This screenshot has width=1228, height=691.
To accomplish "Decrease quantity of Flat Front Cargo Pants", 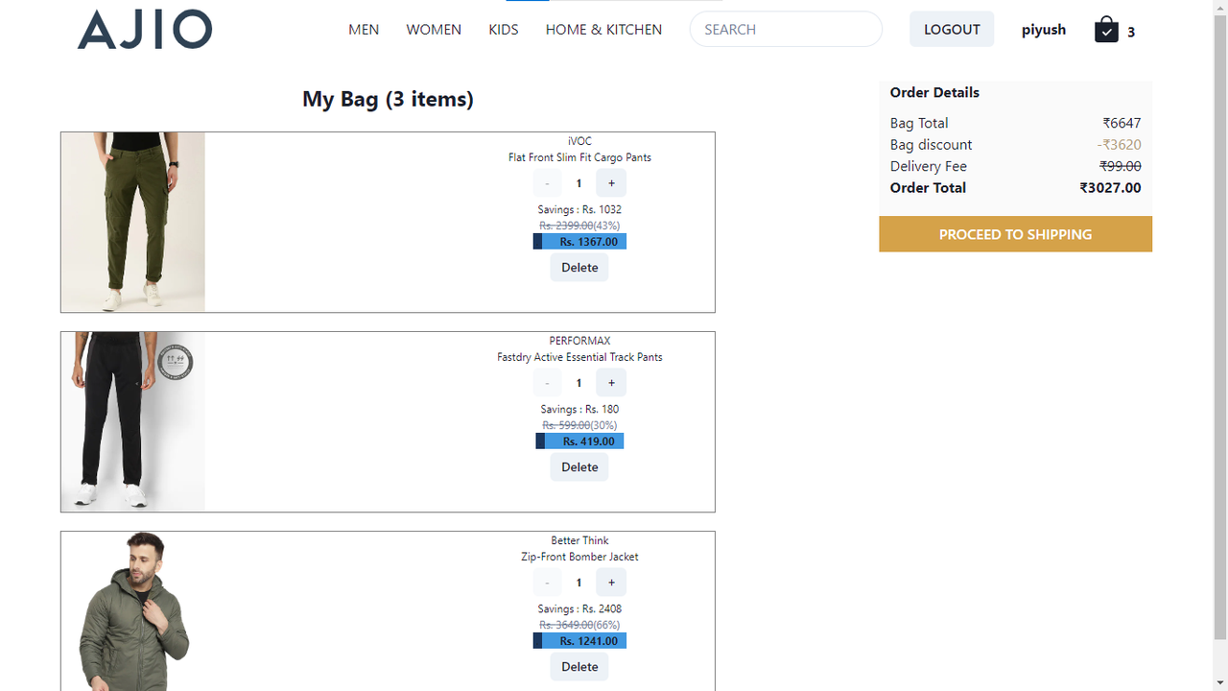I will point(547,183).
